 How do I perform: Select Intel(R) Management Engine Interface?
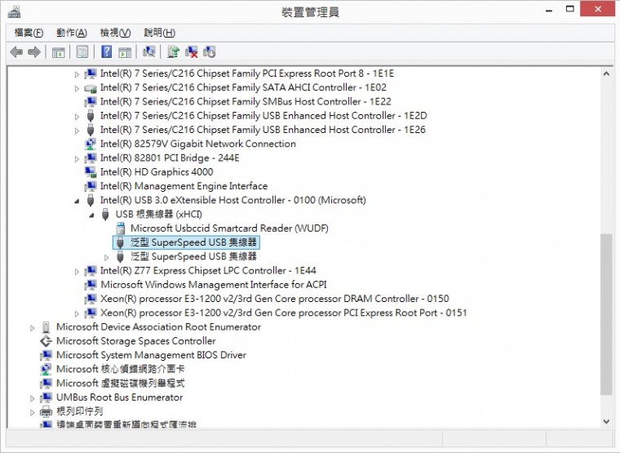184,186
